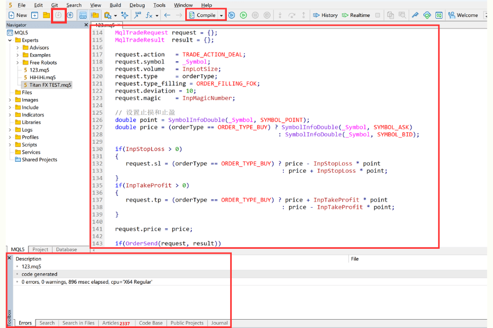
Task: Switch to the Code Base tab
Action: pyautogui.click(x=150, y=323)
